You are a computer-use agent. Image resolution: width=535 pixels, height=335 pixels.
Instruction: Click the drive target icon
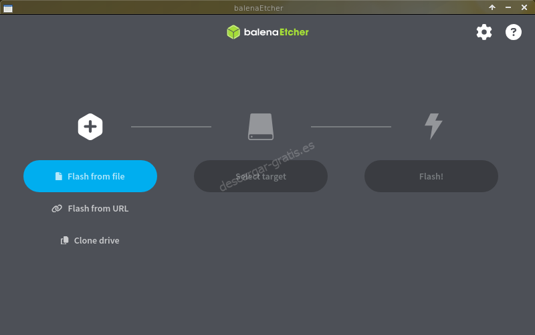click(261, 127)
